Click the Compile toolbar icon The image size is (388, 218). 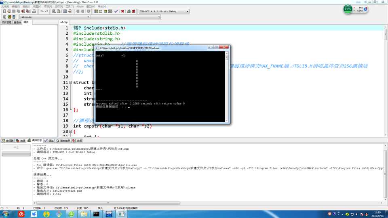point(96,11)
